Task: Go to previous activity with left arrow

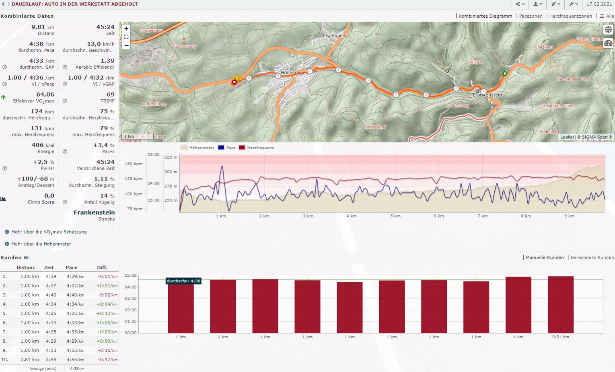Action: pyautogui.click(x=3, y=4)
